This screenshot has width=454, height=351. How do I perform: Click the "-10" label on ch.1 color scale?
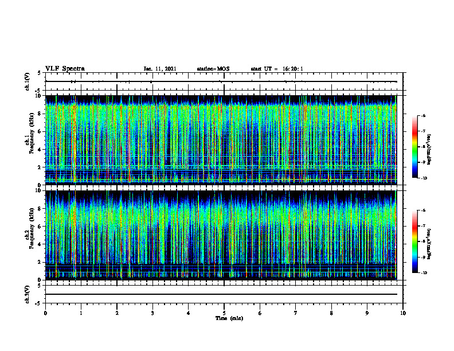point(424,178)
